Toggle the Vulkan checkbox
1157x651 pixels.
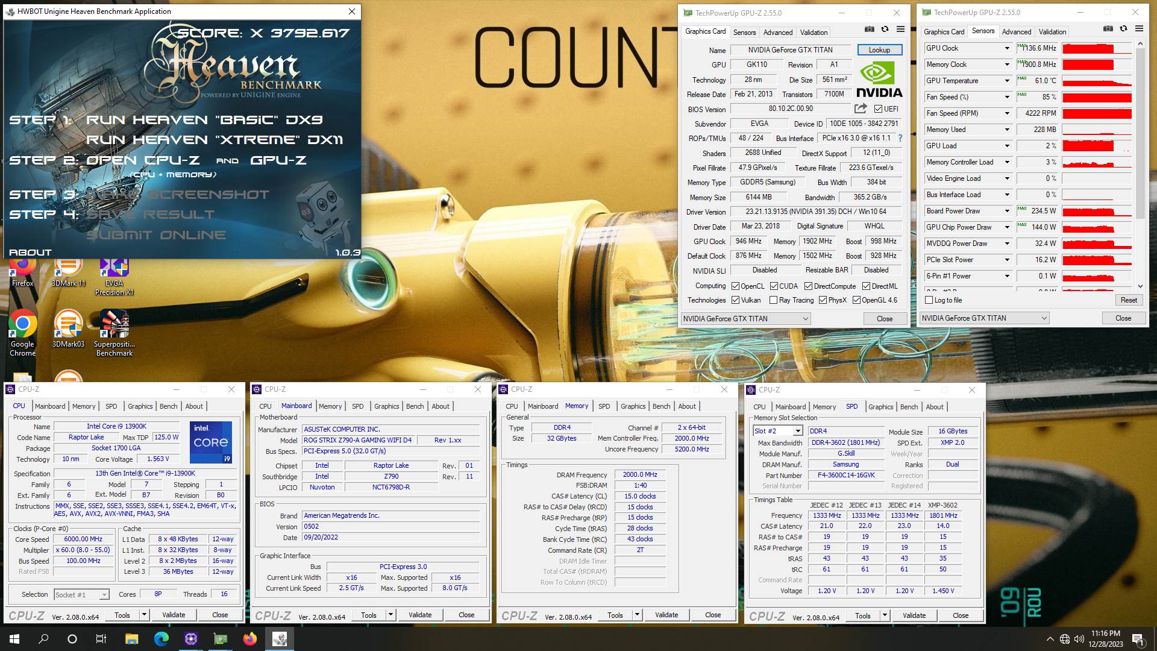(735, 300)
